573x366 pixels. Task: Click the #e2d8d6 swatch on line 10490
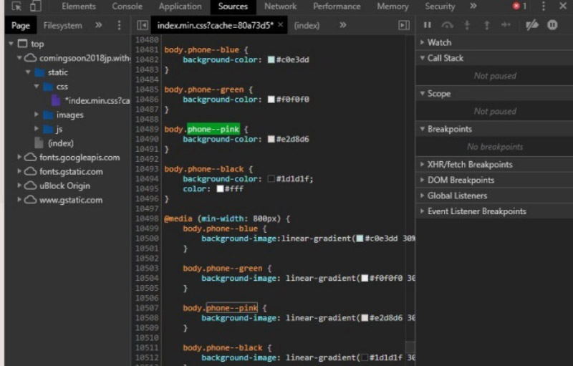pyautogui.click(x=271, y=139)
